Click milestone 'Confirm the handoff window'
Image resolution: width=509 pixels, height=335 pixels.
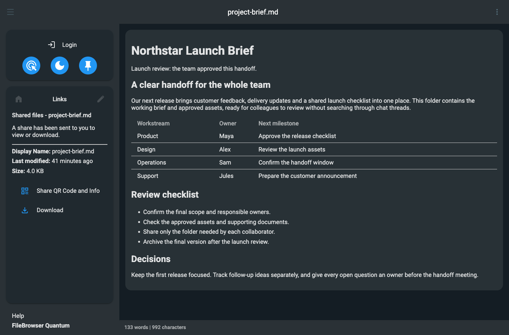(x=296, y=163)
